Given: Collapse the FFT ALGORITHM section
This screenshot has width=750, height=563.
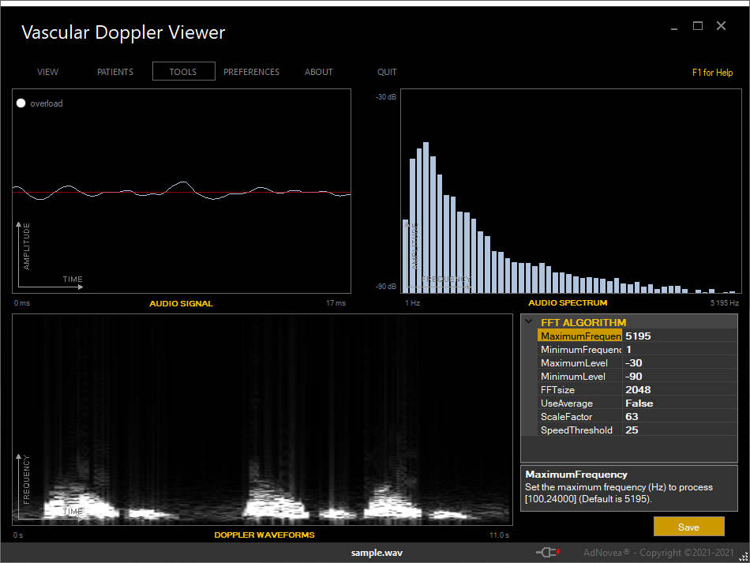Looking at the screenshot, I should pyautogui.click(x=528, y=321).
